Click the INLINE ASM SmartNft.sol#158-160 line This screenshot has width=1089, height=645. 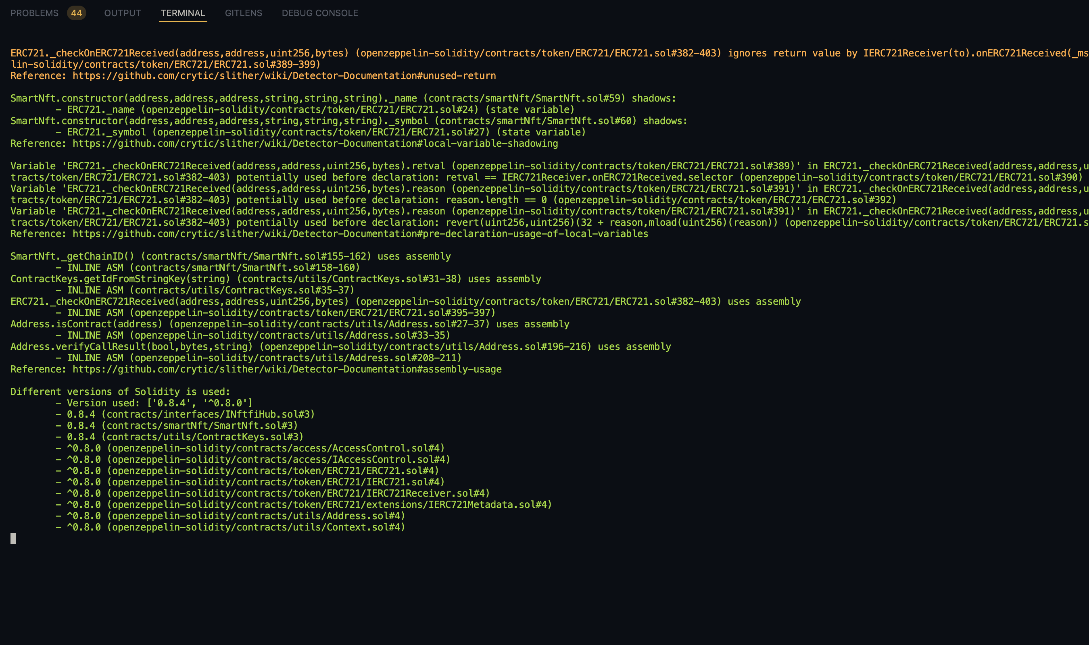[208, 268]
